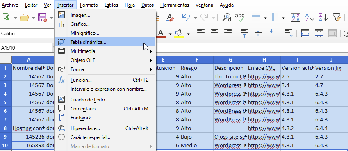Select column G header
348x151 pixels.
(230, 59)
